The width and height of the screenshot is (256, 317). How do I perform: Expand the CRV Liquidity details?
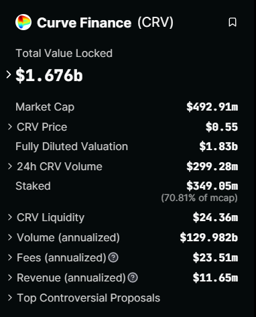coord(9,217)
